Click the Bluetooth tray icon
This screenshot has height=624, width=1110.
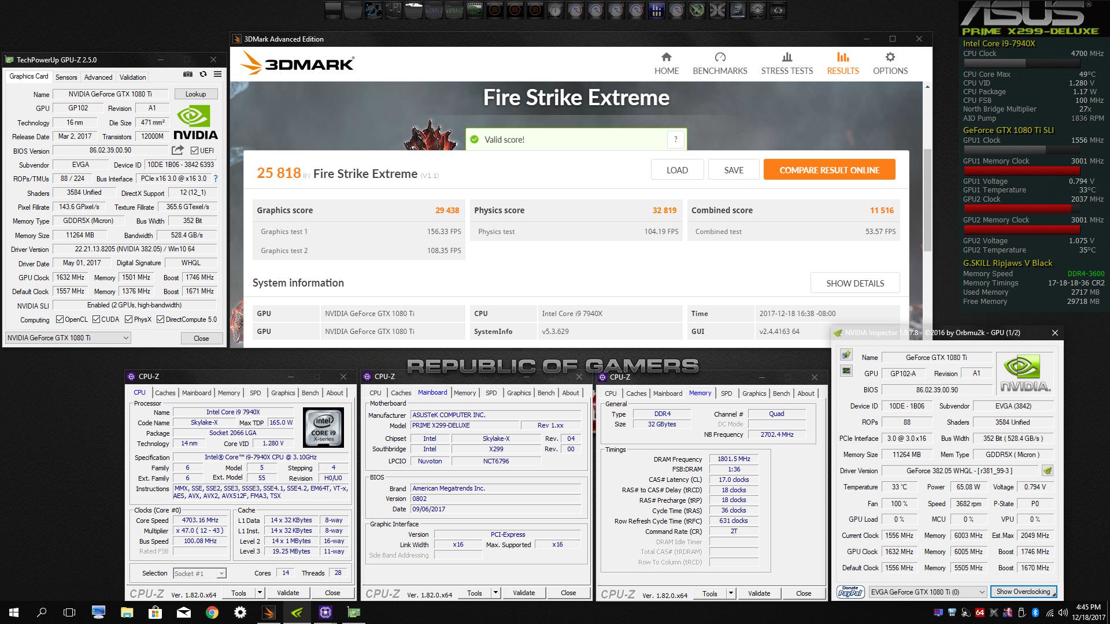point(1035,612)
